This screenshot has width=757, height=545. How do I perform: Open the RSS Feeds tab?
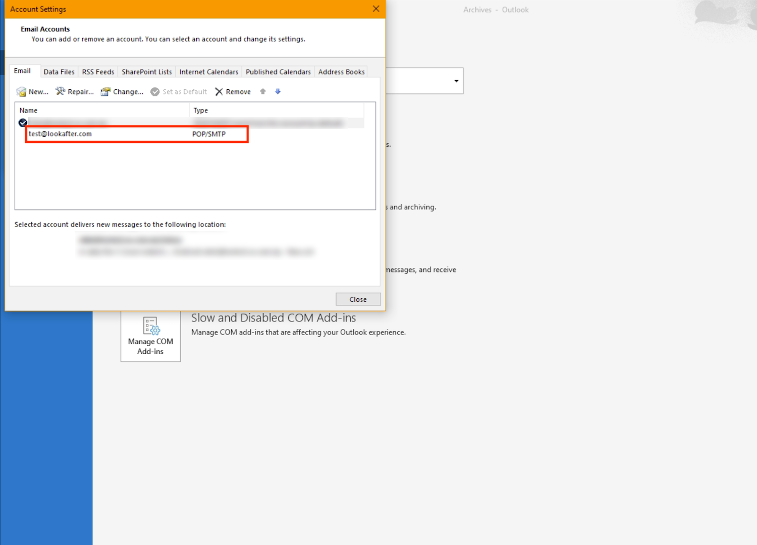coord(98,72)
